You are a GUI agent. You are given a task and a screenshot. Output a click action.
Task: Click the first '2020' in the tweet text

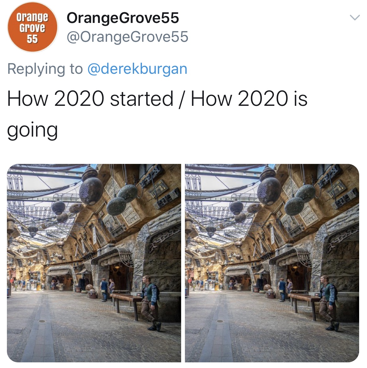point(79,99)
